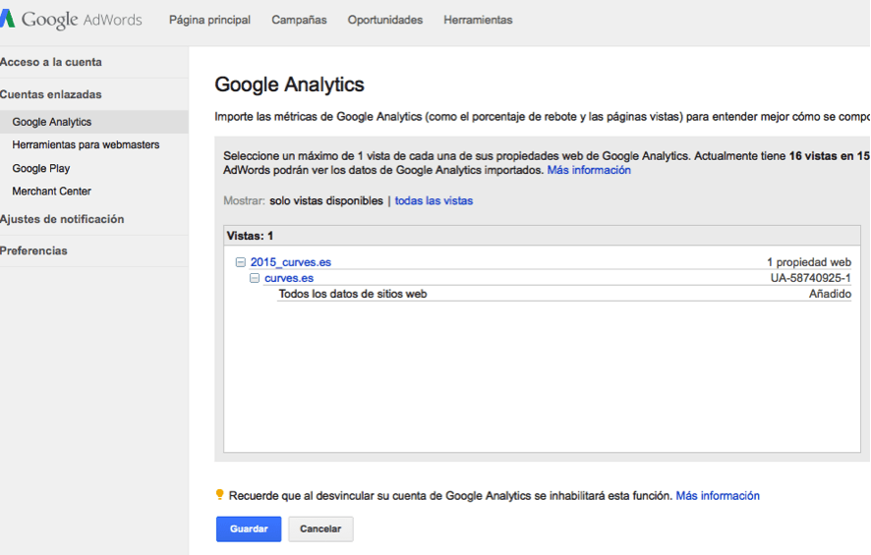This screenshot has width=871, height=555.
Task: Open the Campañas tab
Action: [x=299, y=20]
